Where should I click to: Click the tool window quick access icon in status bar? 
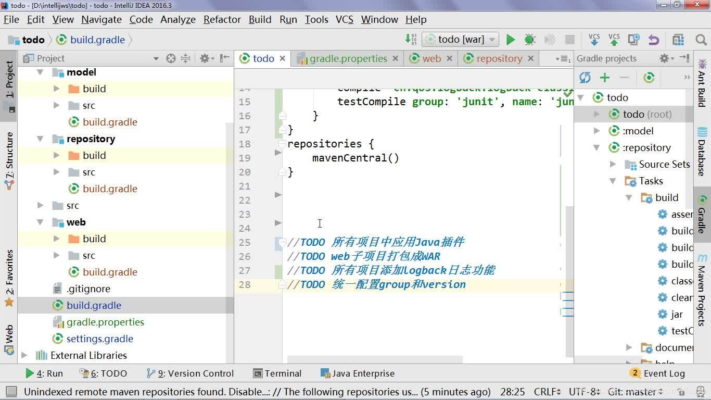click(x=10, y=392)
